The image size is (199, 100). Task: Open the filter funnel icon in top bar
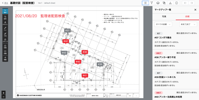click(x=152, y=3)
